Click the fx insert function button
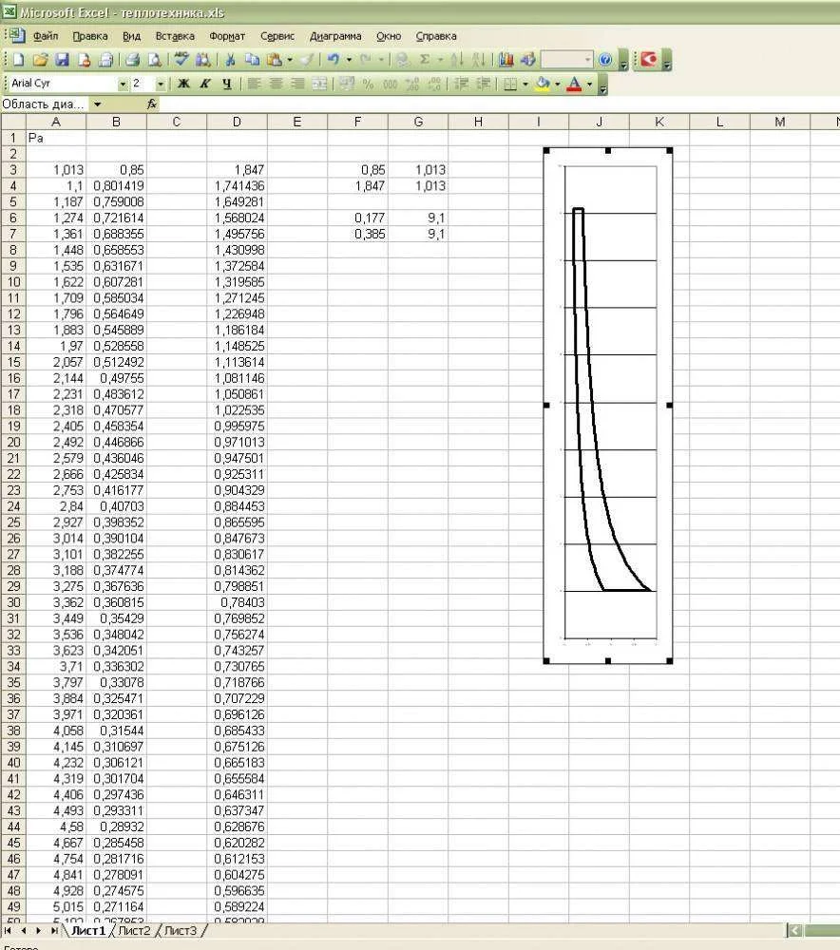The height and width of the screenshot is (950, 840). click(x=151, y=104)
